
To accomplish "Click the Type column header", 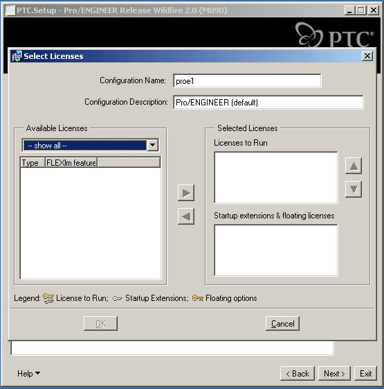I will pyautogui.click(x=33, y=163).
